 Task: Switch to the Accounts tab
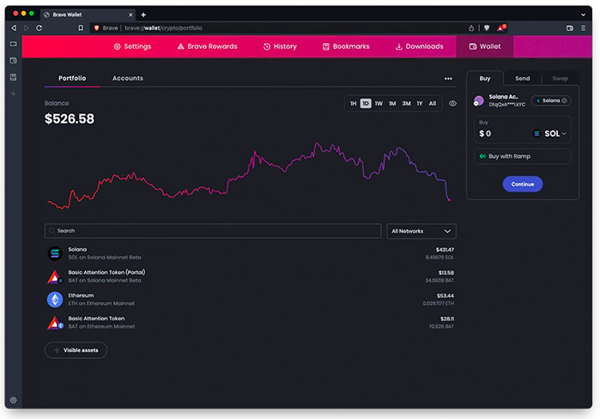tap(128, 78)
